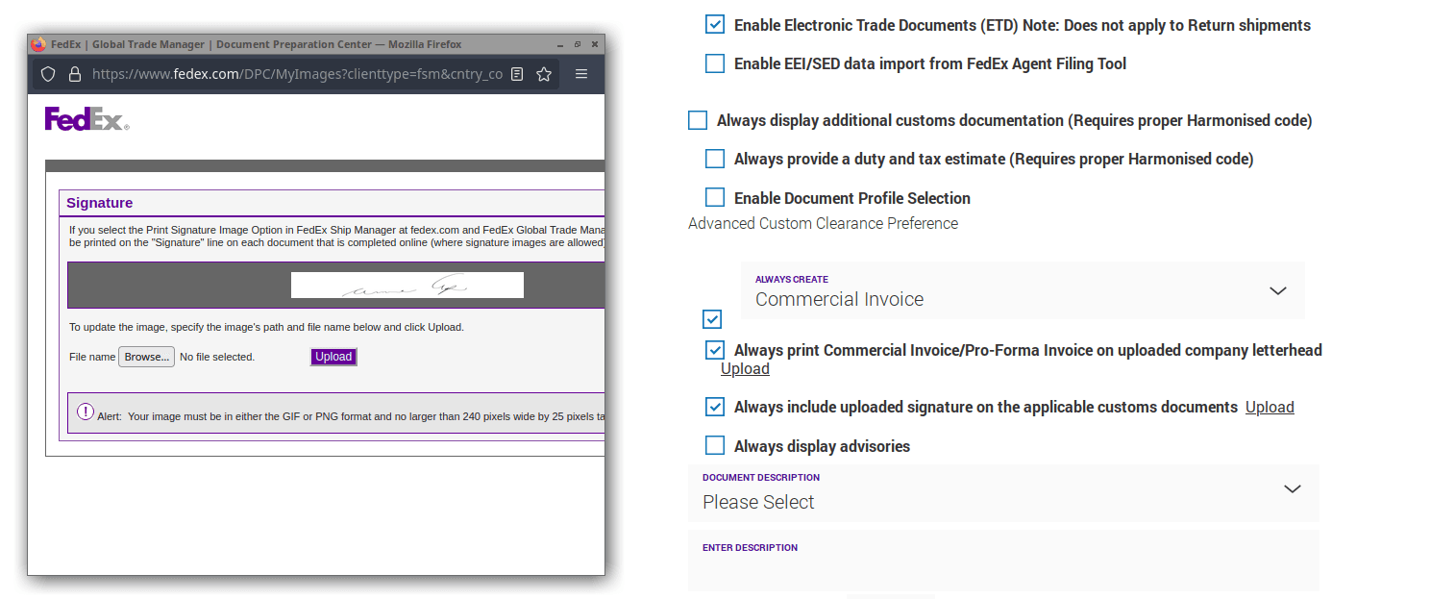Image resolution: width=1455 pixels, height=599 pixels.
Task: Open the Firefox hamburger menu
Action: click(x=581, y=74)
